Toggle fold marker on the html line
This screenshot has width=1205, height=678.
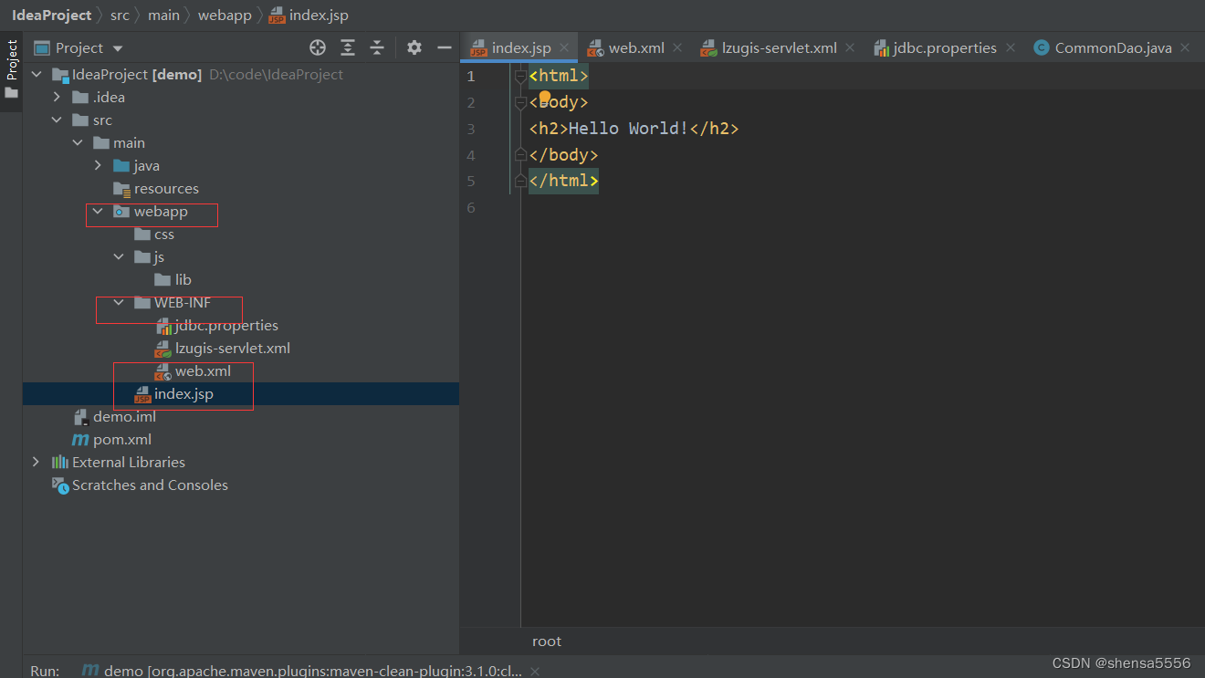(x=520, y=76)
